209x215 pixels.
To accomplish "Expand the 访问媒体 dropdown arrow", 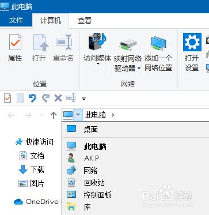I will click(98, 64).
